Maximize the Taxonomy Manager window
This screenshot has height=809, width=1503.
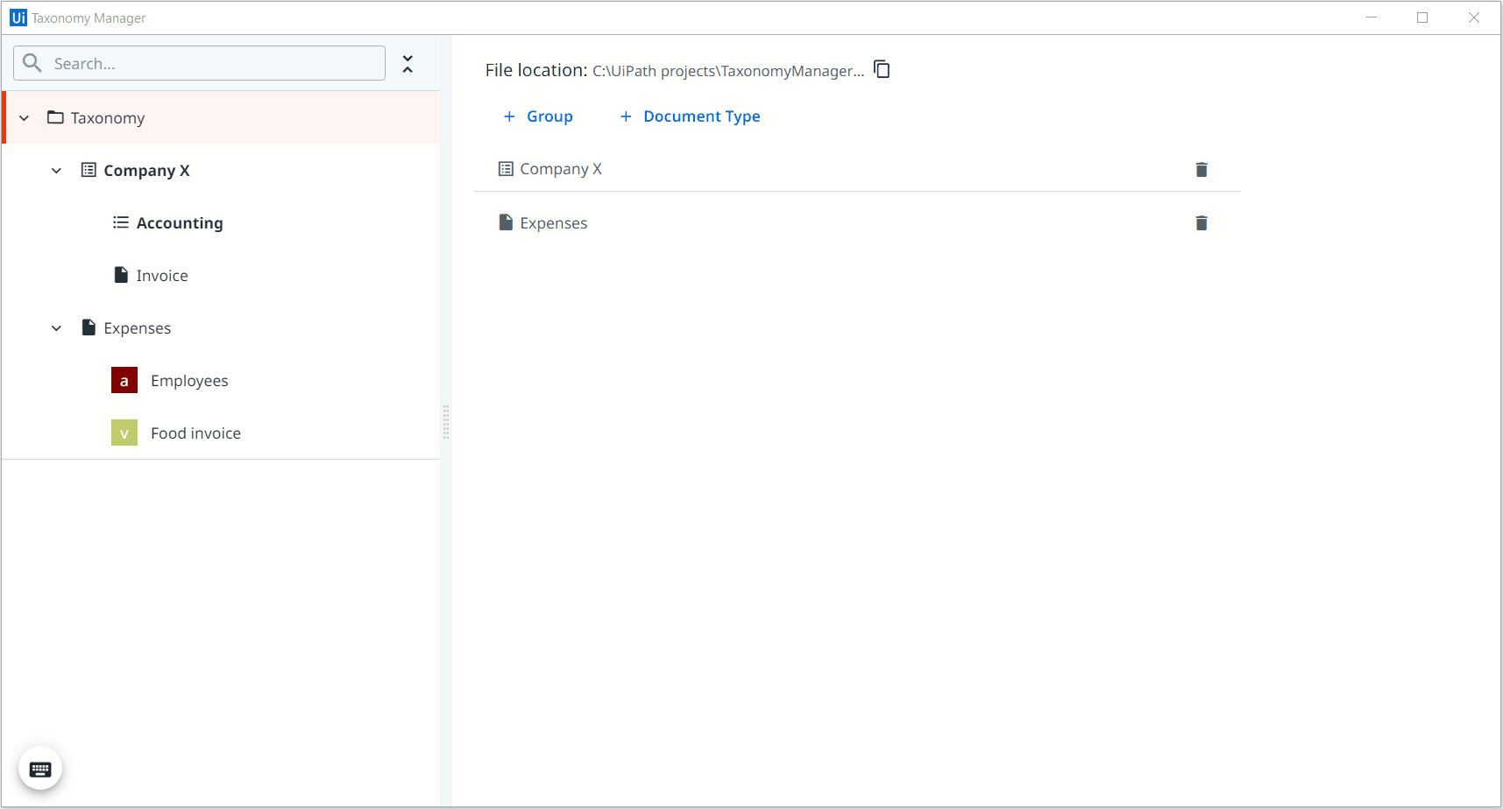click(1422, 18)
